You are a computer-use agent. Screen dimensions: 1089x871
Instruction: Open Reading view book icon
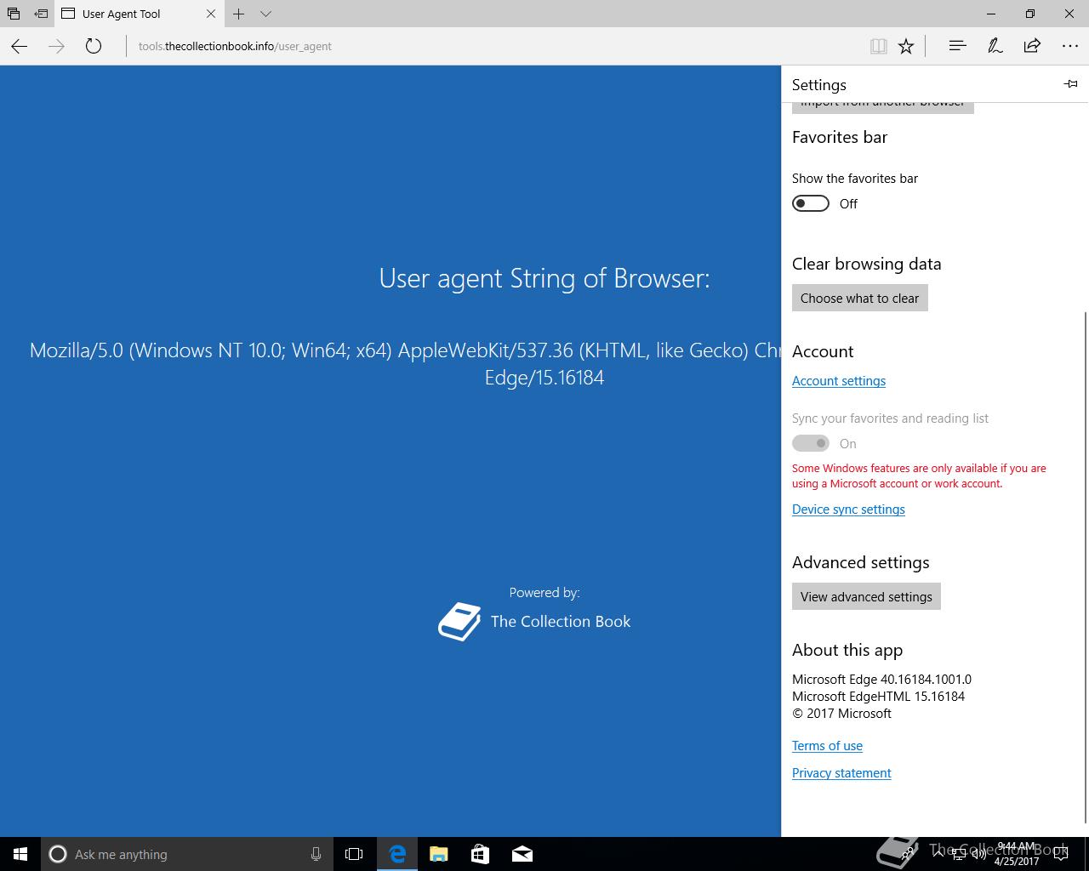tap(879, 47)
